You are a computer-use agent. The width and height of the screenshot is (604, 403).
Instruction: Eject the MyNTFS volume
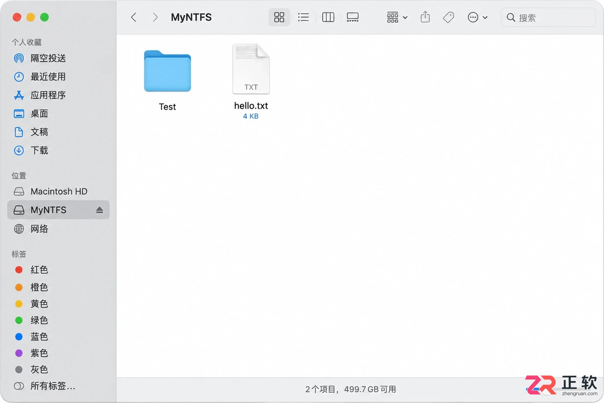(99, 210)
